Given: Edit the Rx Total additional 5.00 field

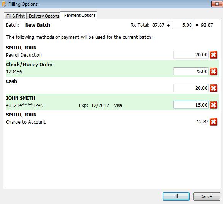Looking at the screenshot, I should click(x=182, y=25).
